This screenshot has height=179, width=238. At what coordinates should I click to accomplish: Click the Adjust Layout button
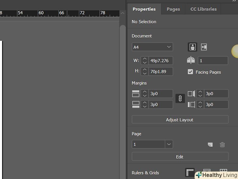180,120
